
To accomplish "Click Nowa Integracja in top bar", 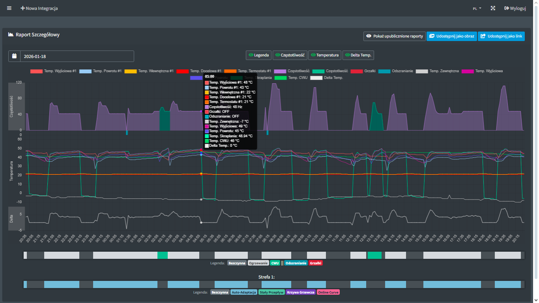I will tap(39, 8).
